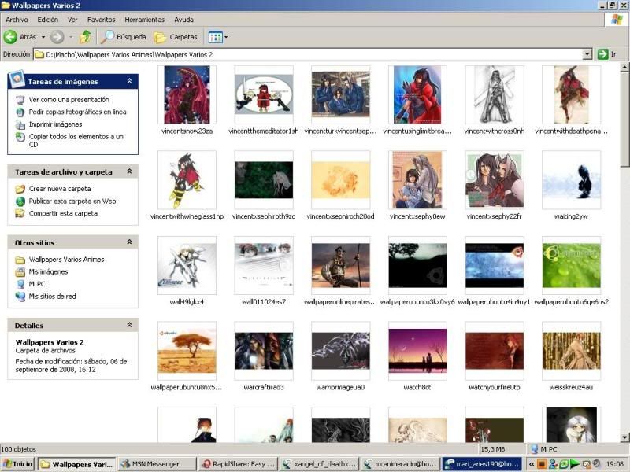Open the Ver menu
Viewport: 630px width, 472px height.
pyautogui.click(x=72, y=20)
